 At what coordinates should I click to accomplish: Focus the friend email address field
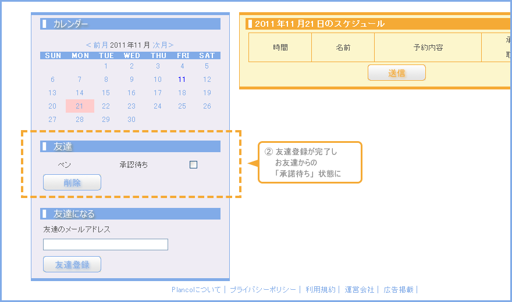click(x=105, y=245)
